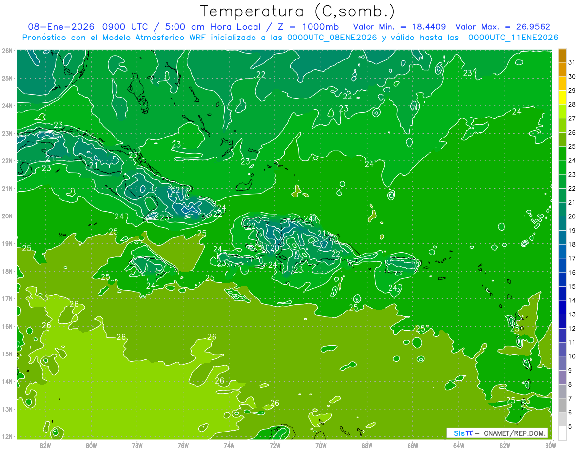
Task: Click the "15N" latitude axis label
Action: (x=7, y=354)
